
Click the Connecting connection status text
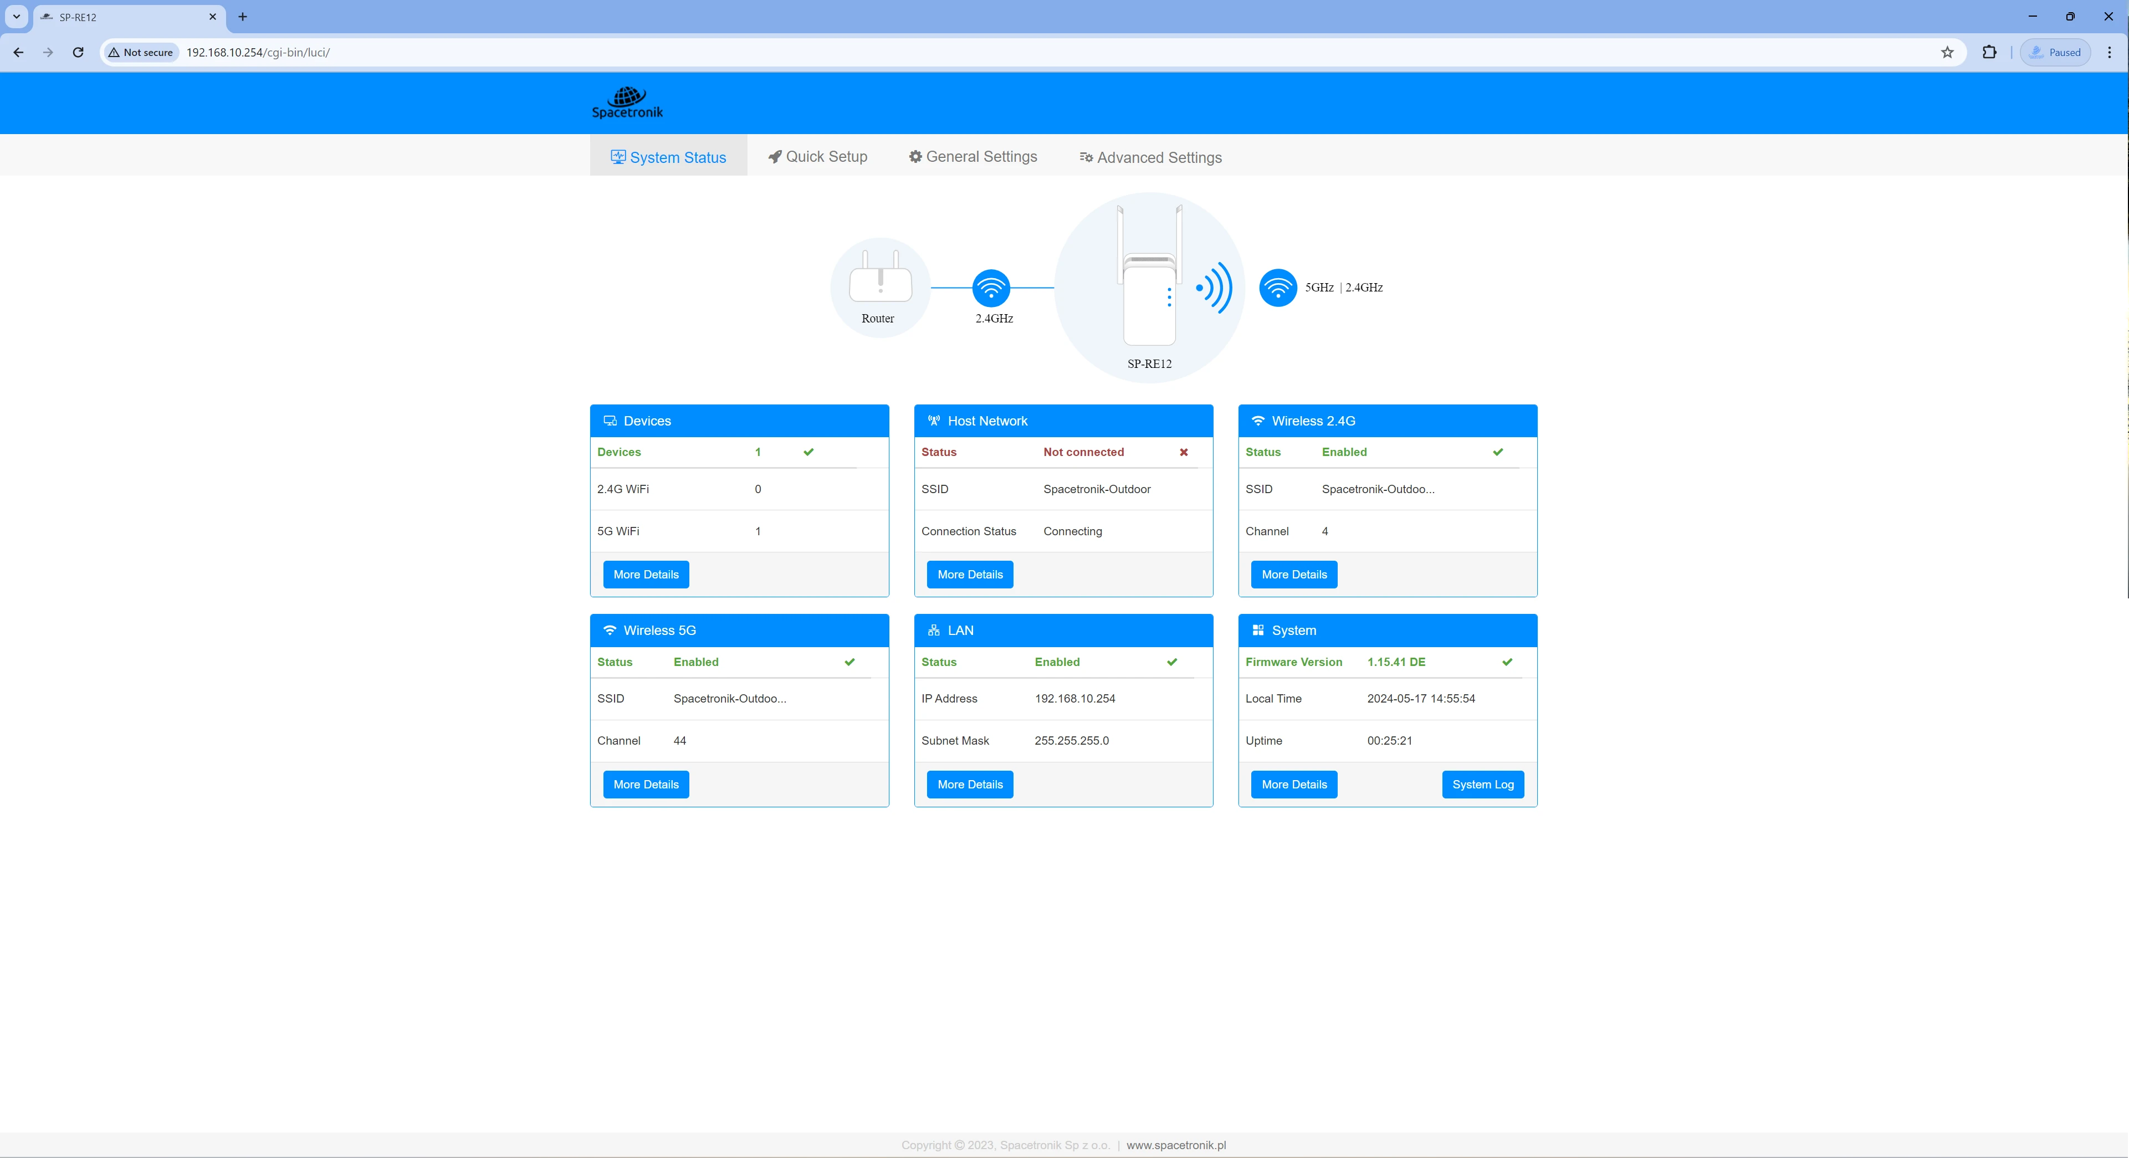1072,531
